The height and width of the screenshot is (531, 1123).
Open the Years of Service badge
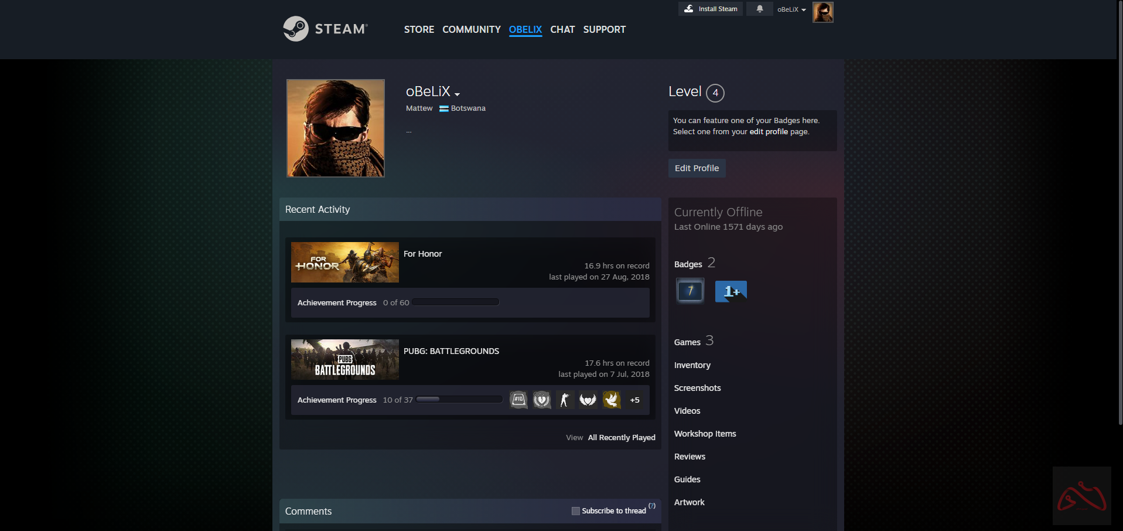[690, 291]
